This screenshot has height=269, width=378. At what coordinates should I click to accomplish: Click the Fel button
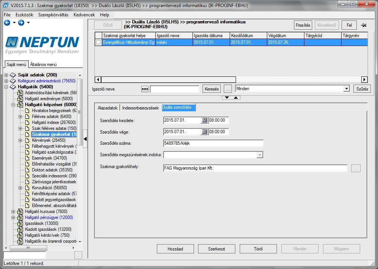point(349,25)
